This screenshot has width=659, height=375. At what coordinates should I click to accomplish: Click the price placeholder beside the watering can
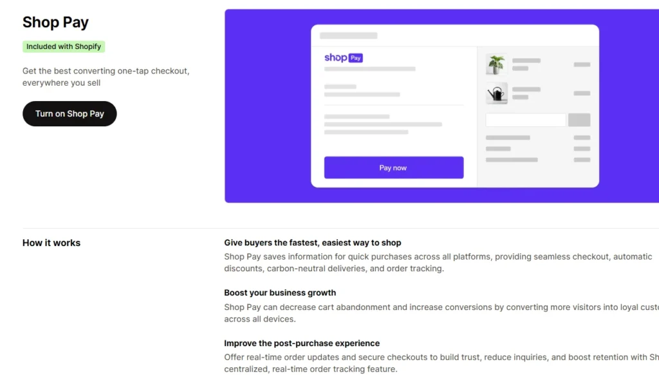click(x=582, y=93)
